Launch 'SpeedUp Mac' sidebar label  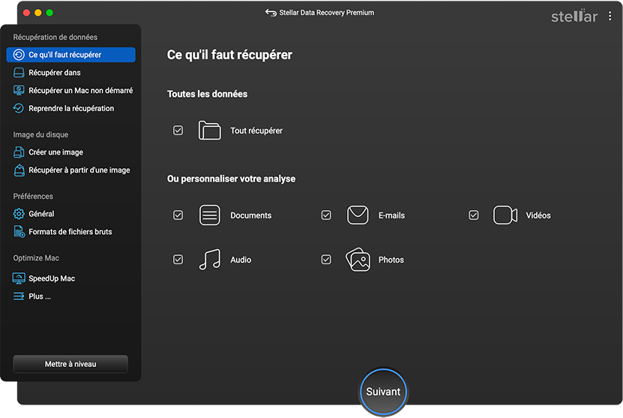(x=52, y=279)
